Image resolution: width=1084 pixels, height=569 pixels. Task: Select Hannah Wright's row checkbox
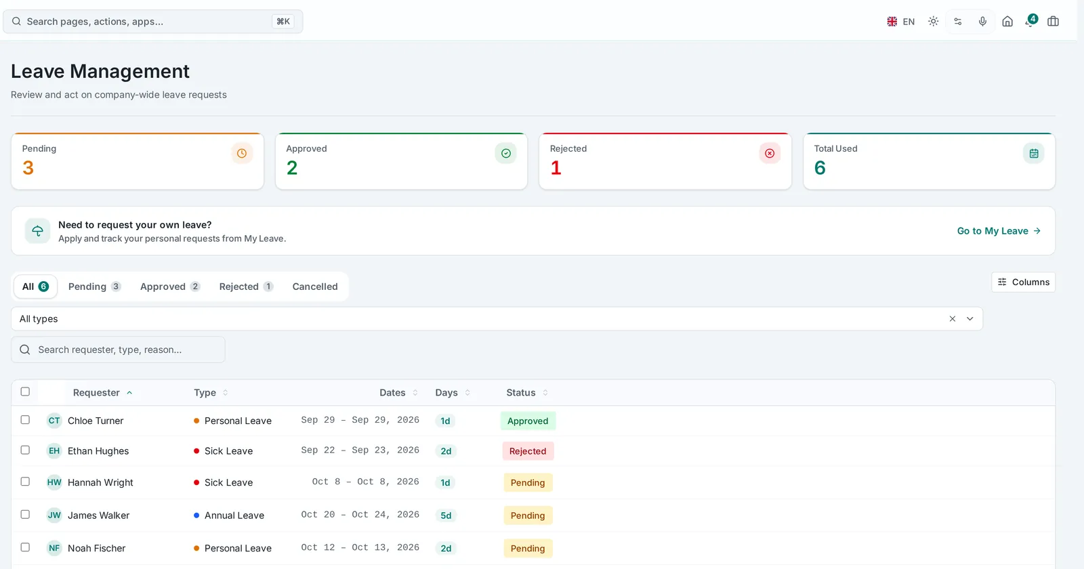(25, 482)
